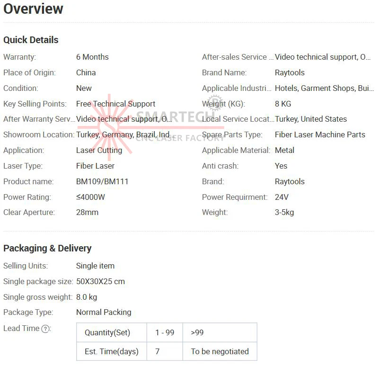The width and height of the screenshot is (379, 367).
Task: Click the 'Lead Time' label text
Action: [x=21, y=329]
